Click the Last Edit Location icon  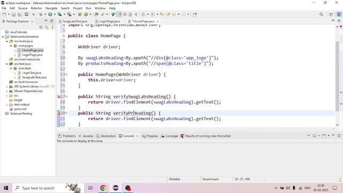coord(162,14)
